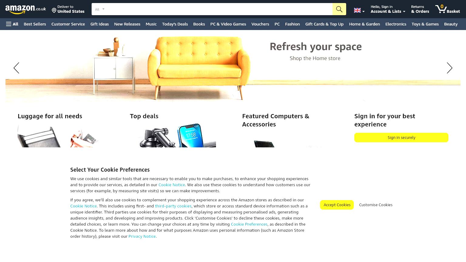Expand the All search category dropdown
The width and height of the screenshot is (466, 262).
pos(100,9)
